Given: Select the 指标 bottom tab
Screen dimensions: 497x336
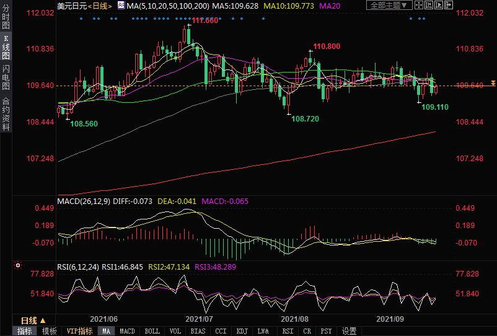Looking at the screenshot, I should (x=25, y=331).
